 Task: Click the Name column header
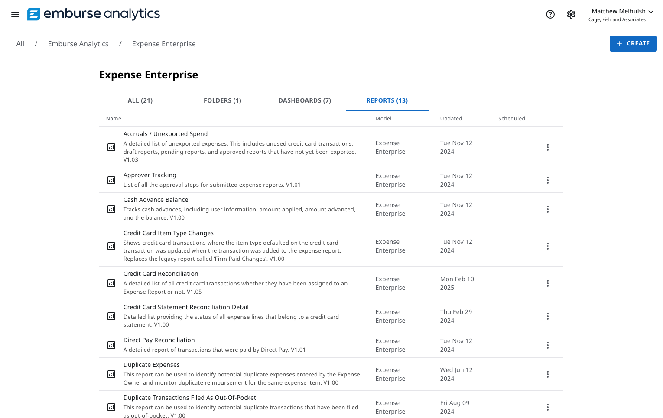tap(114, 118)
